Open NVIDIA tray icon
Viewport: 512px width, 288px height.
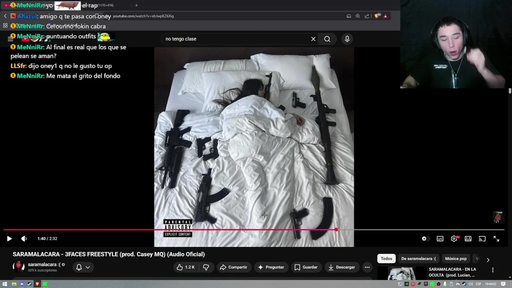(406, 284)
